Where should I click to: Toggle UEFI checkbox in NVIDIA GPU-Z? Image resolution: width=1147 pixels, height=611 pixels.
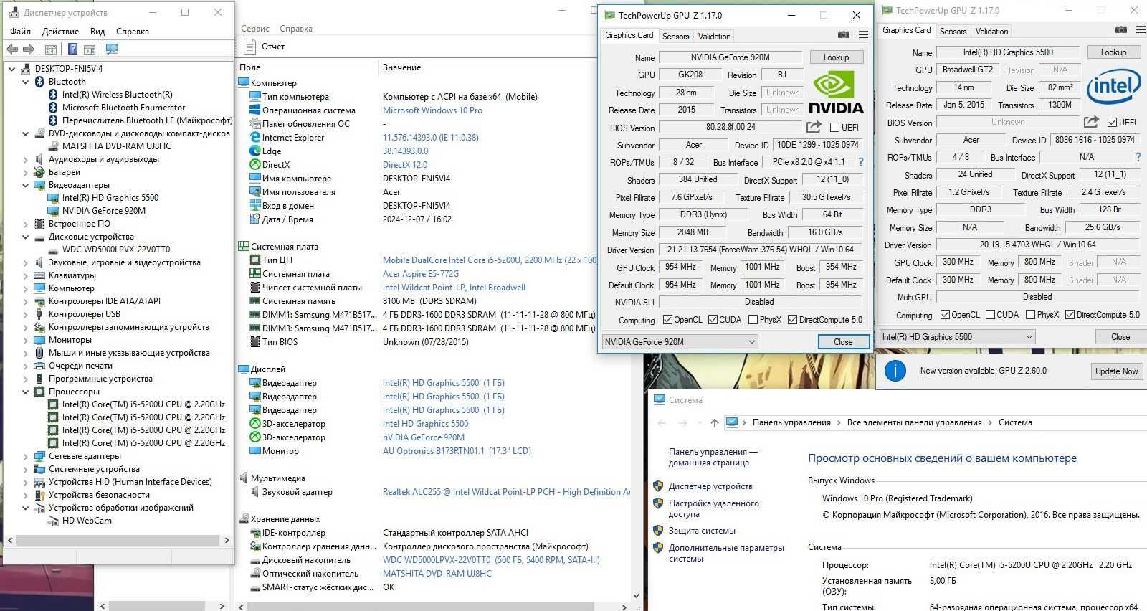pos(834,128)
